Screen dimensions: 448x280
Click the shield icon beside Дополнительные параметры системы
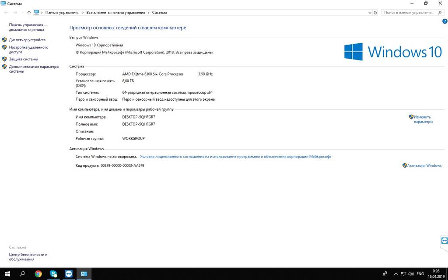[4, 66]
